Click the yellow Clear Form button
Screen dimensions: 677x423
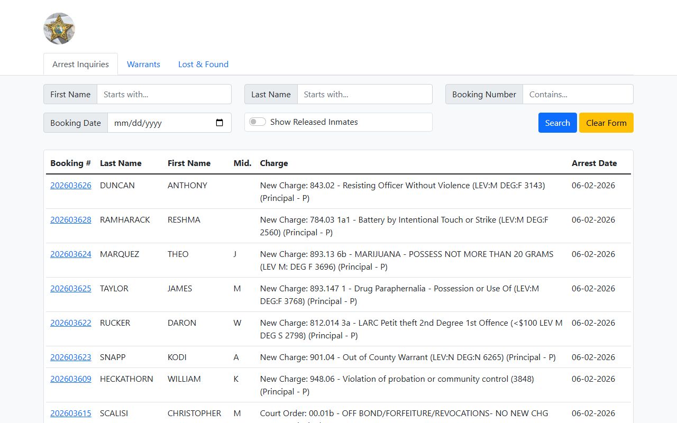(x=606, y=123)
